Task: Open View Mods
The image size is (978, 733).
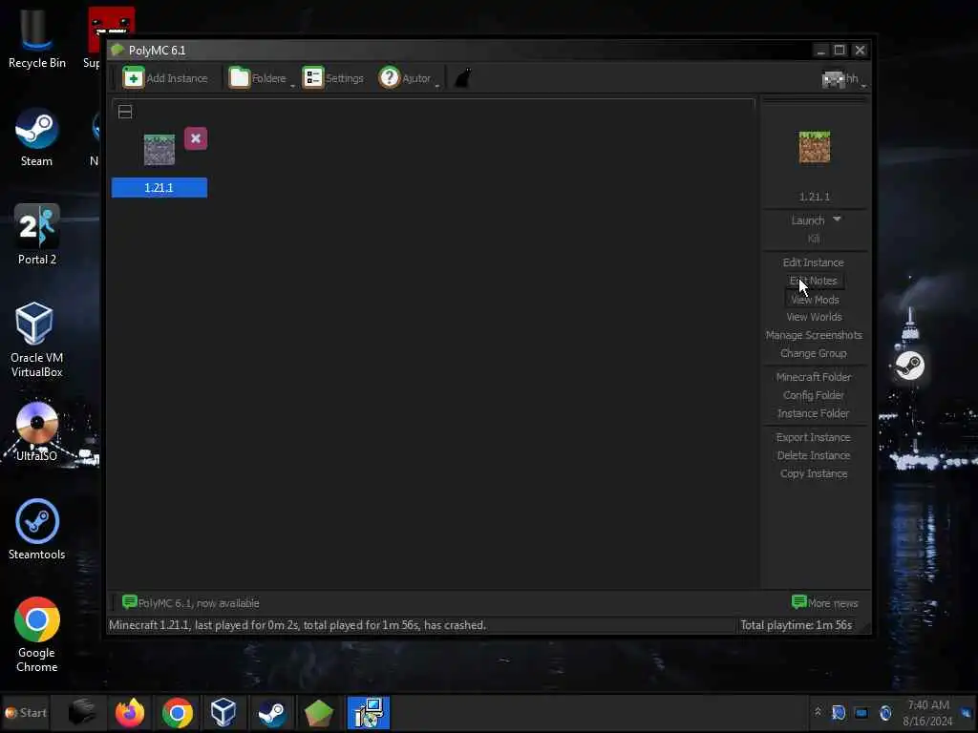Action: pos(815,300)
